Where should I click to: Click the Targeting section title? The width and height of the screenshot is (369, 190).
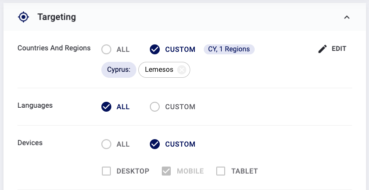(x=57, y=17)
